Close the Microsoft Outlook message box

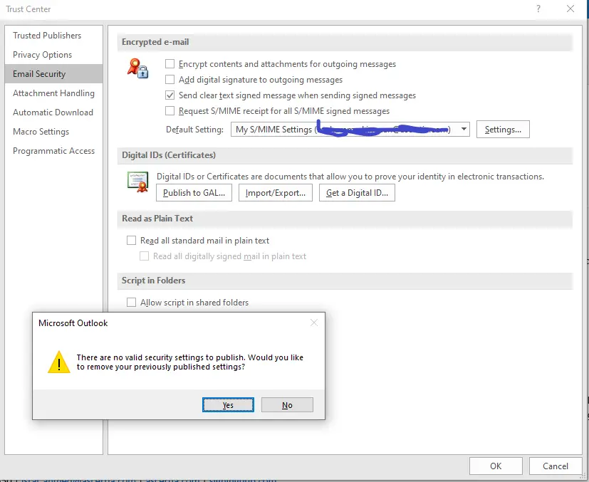[x=314, y=323]
